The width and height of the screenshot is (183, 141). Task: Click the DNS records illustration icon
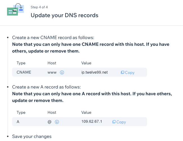pos(15,9)
